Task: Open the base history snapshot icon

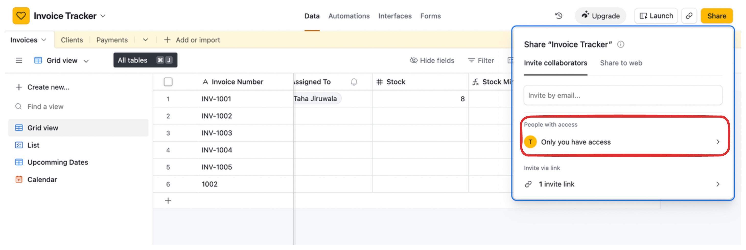Action: pos(559,16)
